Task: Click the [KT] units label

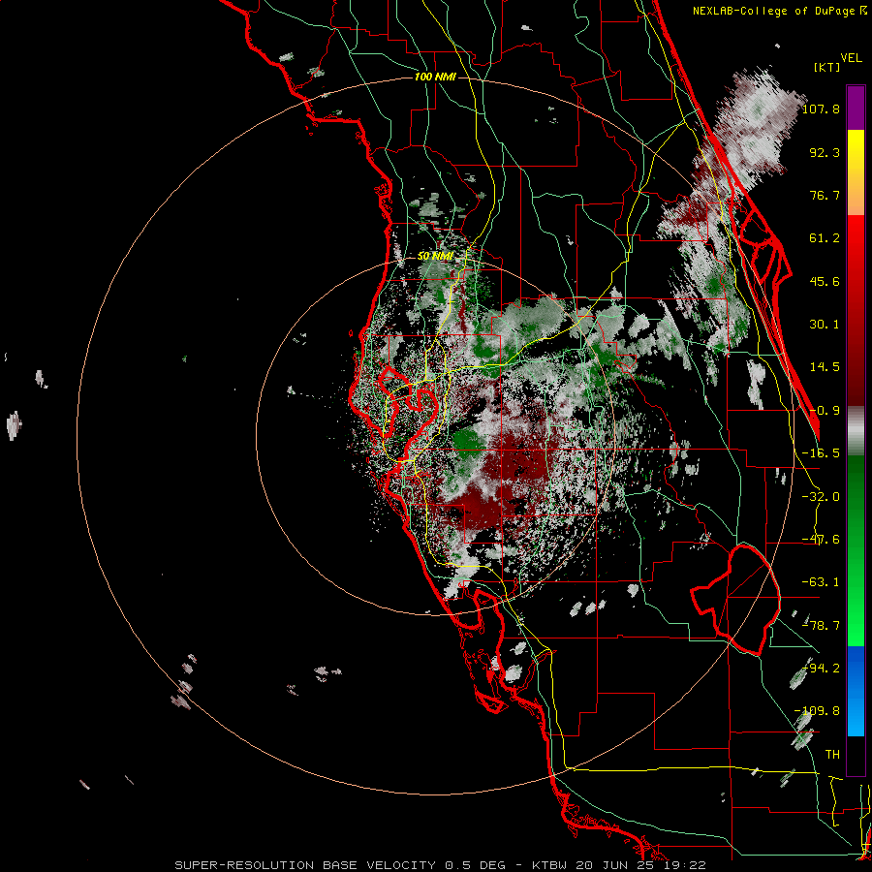Action: [x=826, y=67]
